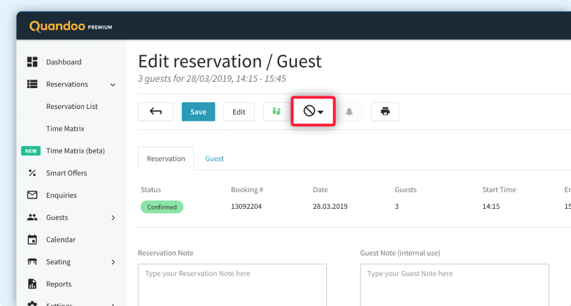The image size is (571, 306).
Task: Click the green footsteps walk-in icon
Action: pos(276,112)
